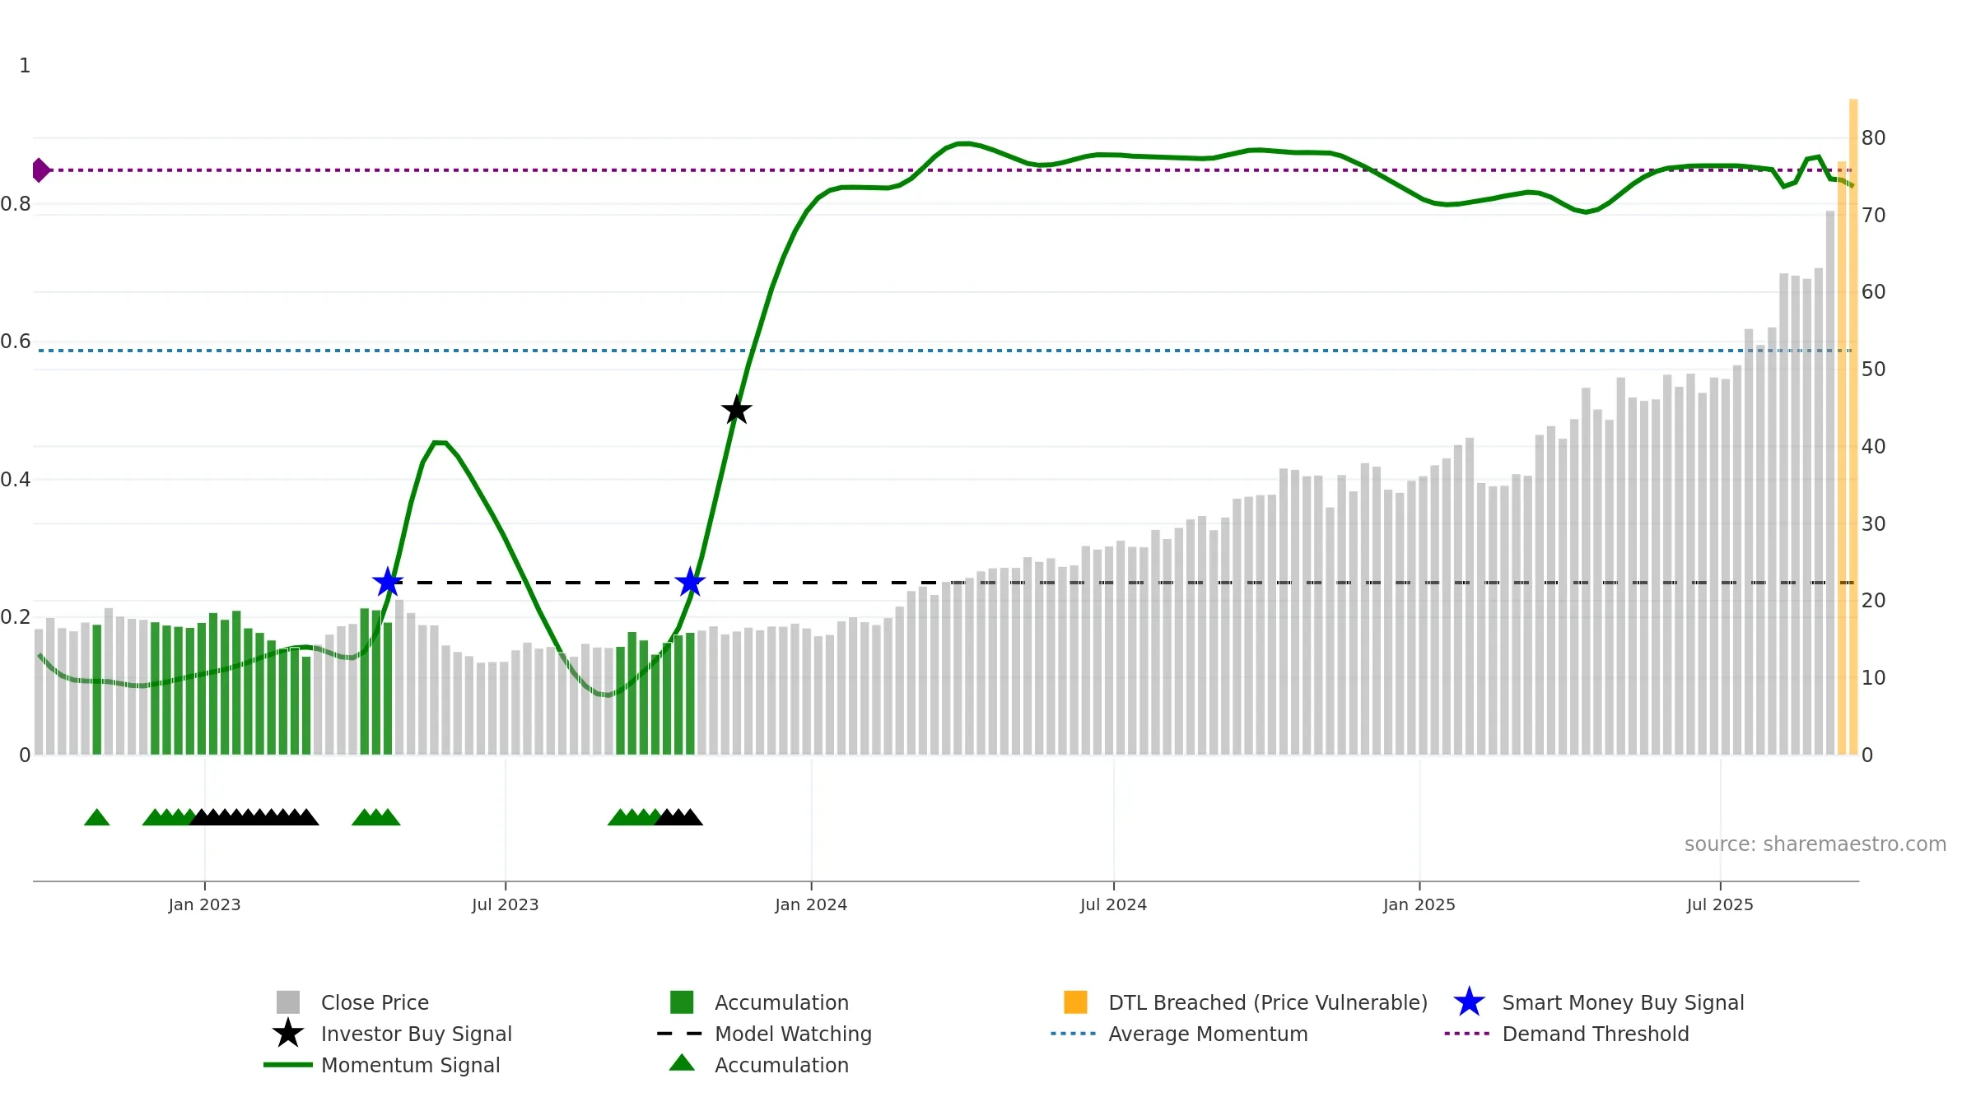Click the orange DTL Breached color swatch

1075,1002
